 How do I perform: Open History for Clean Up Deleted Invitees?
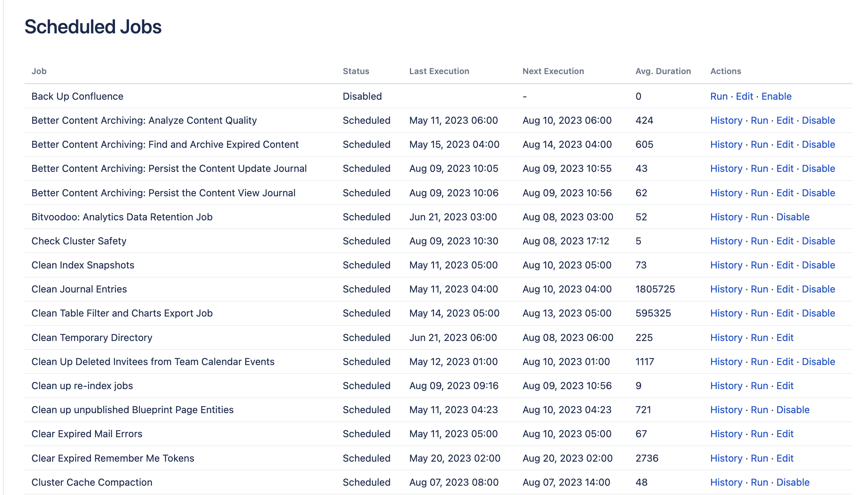pyautogui.click(x=726, y=362)
